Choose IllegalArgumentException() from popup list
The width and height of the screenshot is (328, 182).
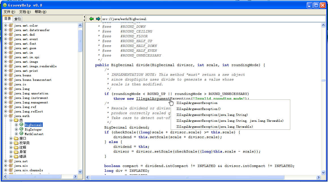pos(198,109)
